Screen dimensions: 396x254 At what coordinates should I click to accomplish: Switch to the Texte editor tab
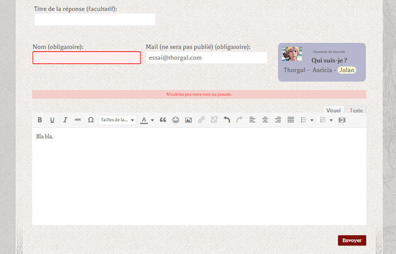356,111
